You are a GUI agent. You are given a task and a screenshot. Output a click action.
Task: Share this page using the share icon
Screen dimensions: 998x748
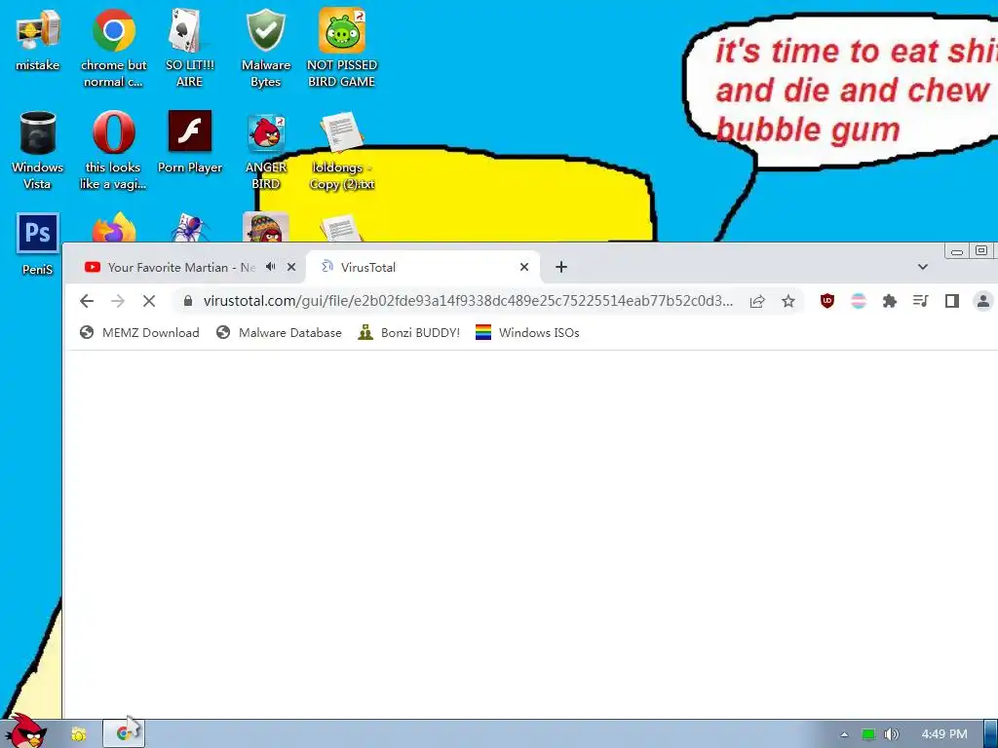(x=756, y=301)
